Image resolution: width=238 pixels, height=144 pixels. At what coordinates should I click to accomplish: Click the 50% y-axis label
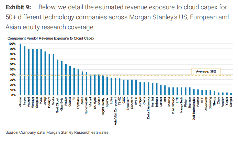[13, 69]
